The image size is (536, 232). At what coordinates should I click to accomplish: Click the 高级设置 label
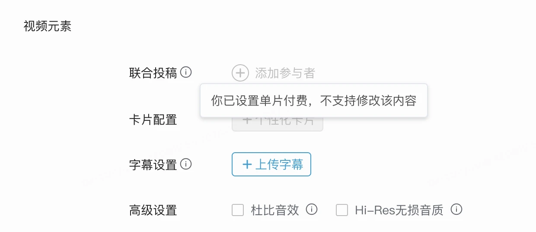[x=153, y=210]
